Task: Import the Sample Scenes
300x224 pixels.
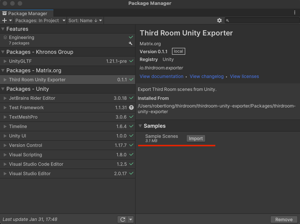Action: pos(196,138)
